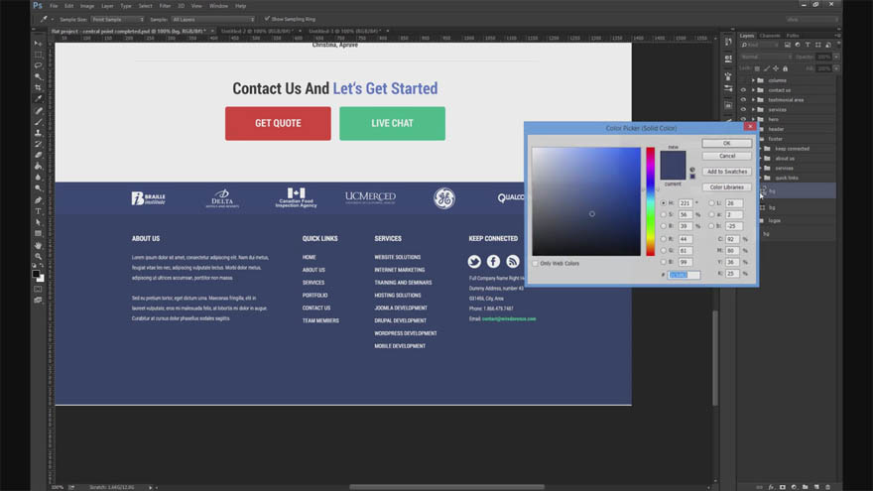873x491 pixels.
Task: Select the Quick Selection tool
Action: pyautogui.click(x=38, y=76)
